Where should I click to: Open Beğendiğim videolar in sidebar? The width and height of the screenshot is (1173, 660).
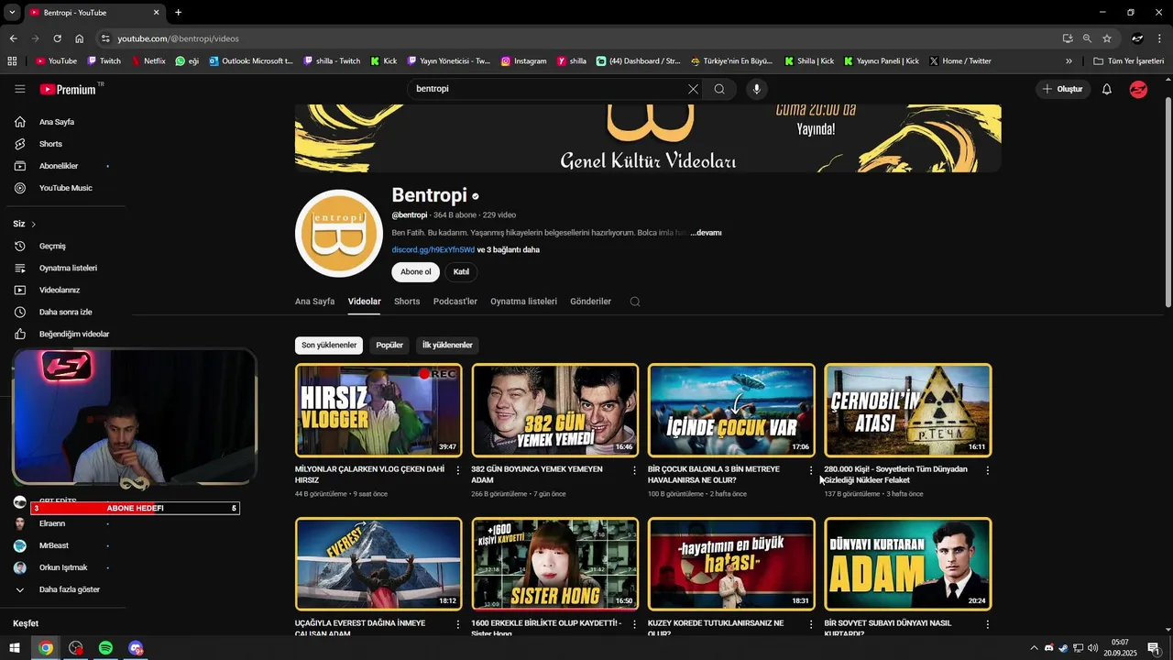coord(73,334)
